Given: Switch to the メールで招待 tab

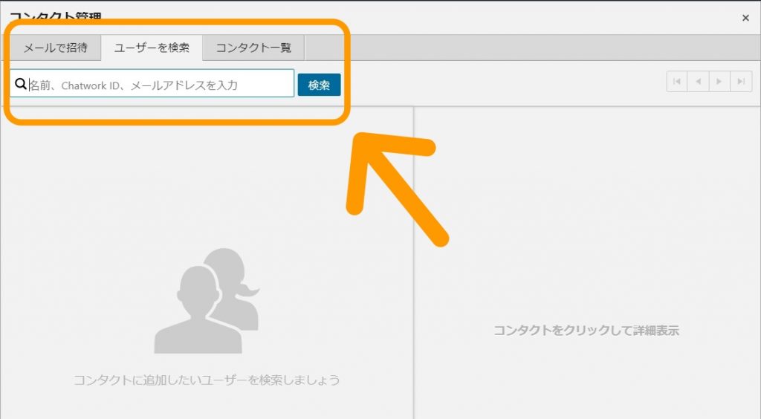Looking at the screenshot, I should [x=56, y=48].
